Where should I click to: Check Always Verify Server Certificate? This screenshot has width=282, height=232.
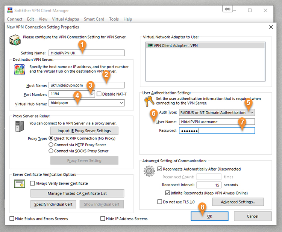[32, 183]
